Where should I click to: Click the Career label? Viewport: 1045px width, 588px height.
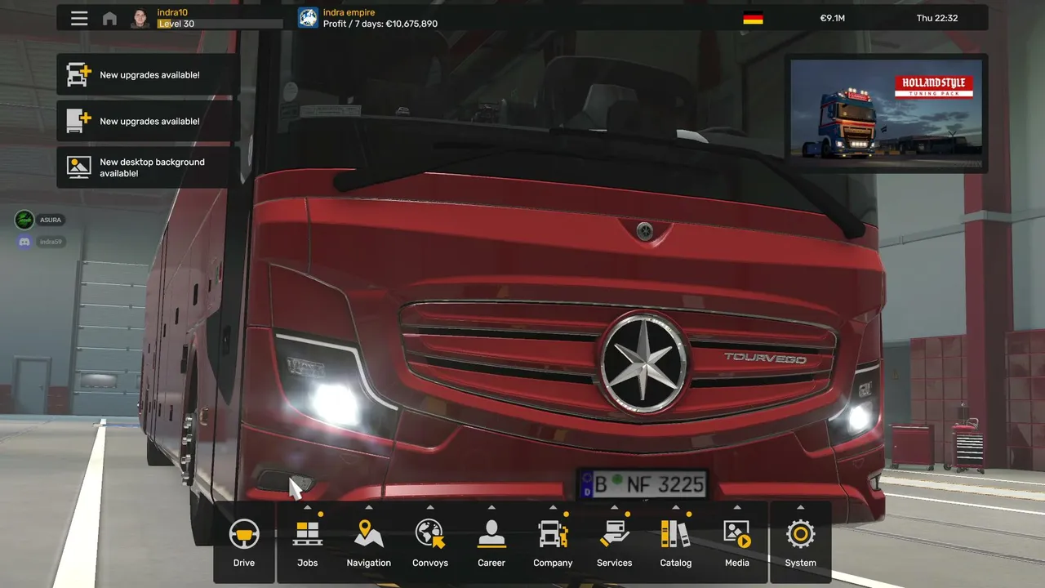click(491, 563)
